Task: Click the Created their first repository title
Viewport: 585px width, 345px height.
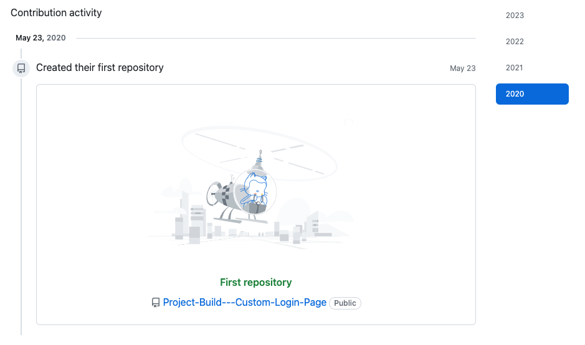Action: (100, 67)
